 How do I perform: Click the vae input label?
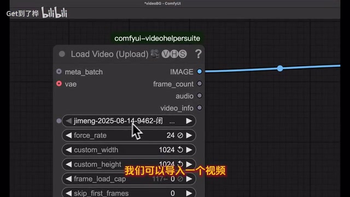(71, 84)
